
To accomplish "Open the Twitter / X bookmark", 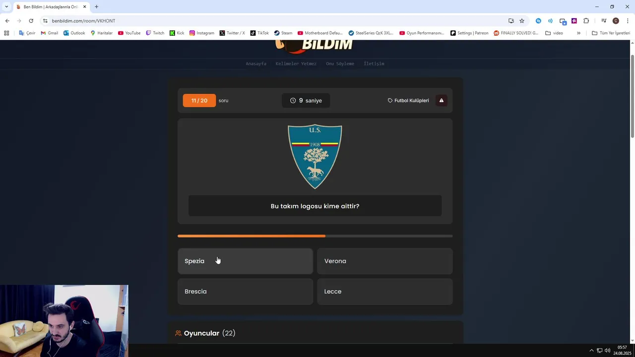I will [232, 33].
